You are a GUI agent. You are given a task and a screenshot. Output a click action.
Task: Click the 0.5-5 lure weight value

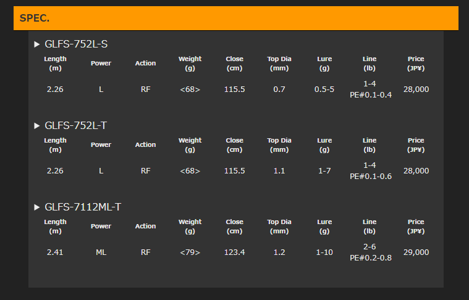tap(324, 90)
